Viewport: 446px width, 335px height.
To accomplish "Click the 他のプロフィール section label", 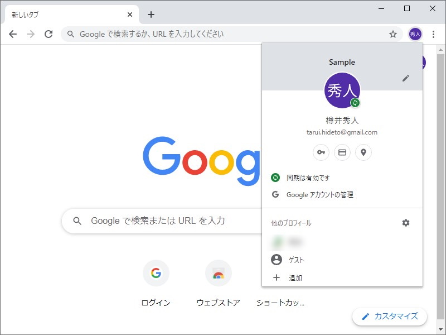I will pos(291,223).
